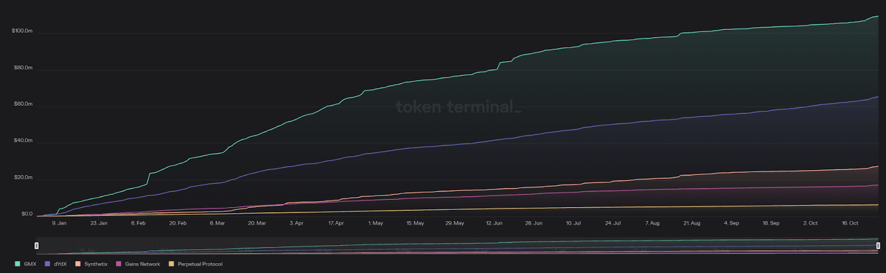Click the green GMX color swatch
The image size is (886, 273).
(x=17, y=264)
